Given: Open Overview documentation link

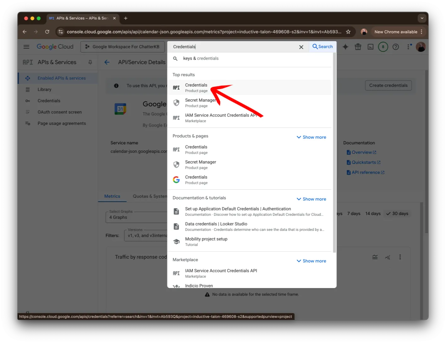Looking at the screenshot, I should tap(361, 152).
